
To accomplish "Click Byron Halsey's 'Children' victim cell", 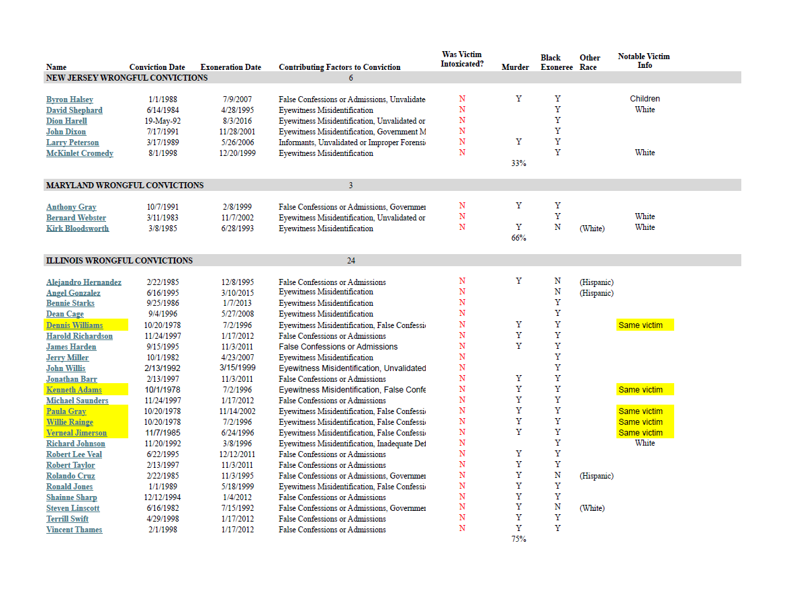I will [x=645, y=98].
